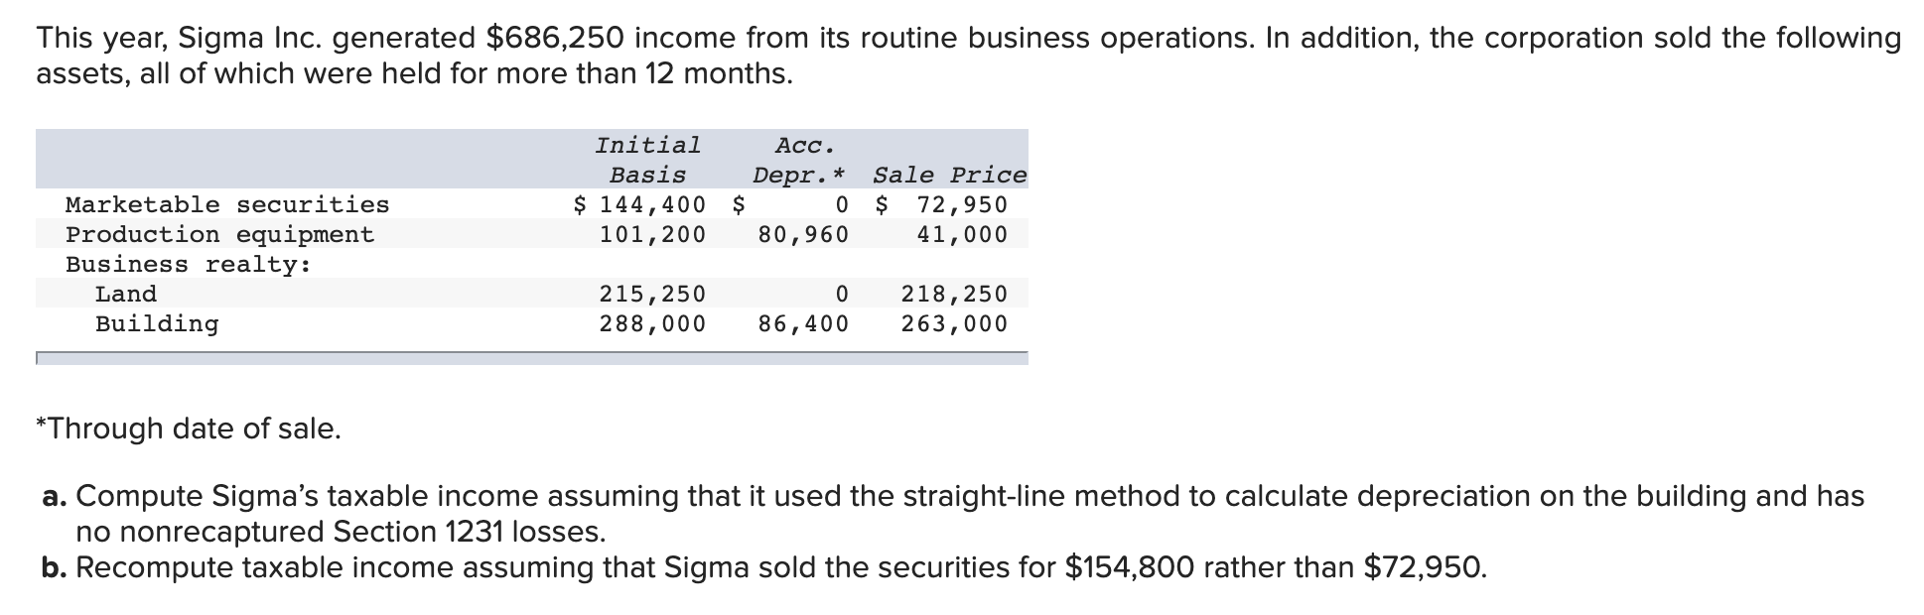1924x615 pixels.
Task: Click the Production equipment row label
Action: click(219, 235)
